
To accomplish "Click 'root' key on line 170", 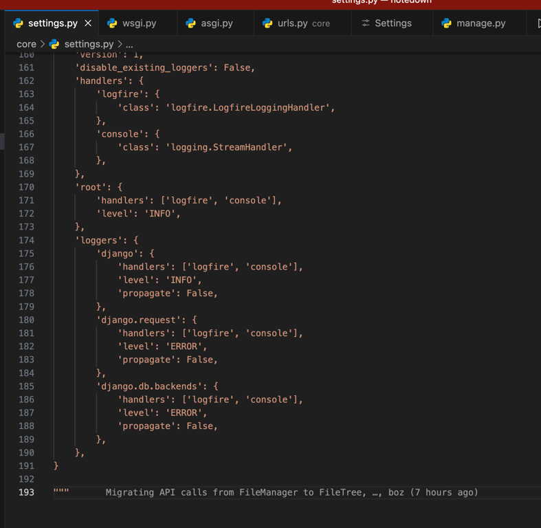I will tap(91, 187).
